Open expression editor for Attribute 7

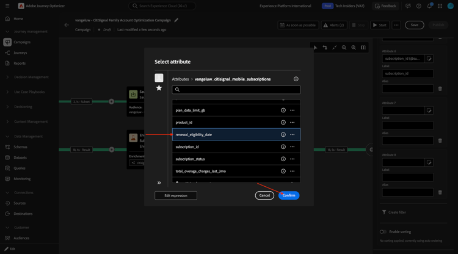(x=429, y=111)
